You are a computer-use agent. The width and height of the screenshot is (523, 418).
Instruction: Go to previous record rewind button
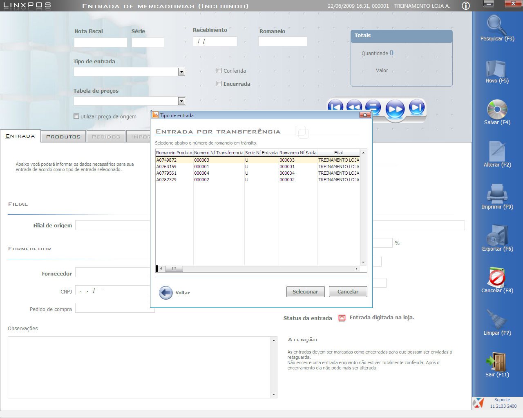pyautogui.click(x=354, y=107)
